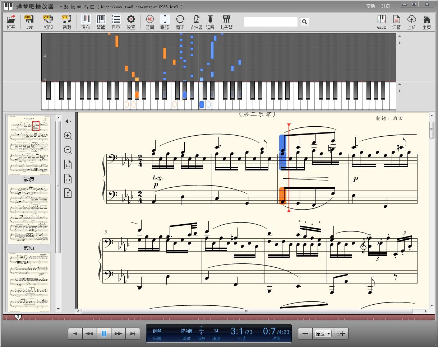Open the 帮助 help menu
Screen dimensions: 438x347
coord(370,6)
